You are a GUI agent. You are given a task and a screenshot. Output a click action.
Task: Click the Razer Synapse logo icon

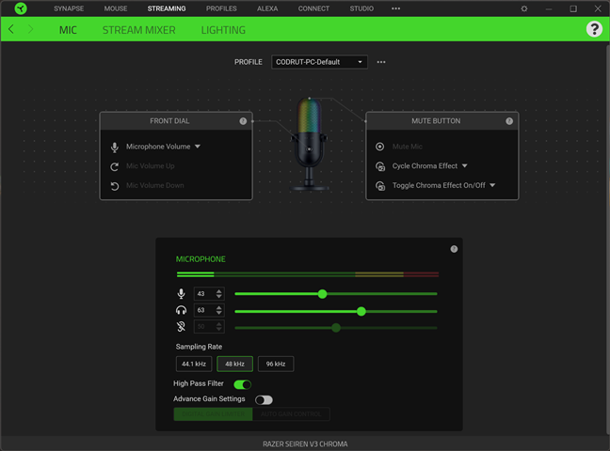tap(21, 8)
